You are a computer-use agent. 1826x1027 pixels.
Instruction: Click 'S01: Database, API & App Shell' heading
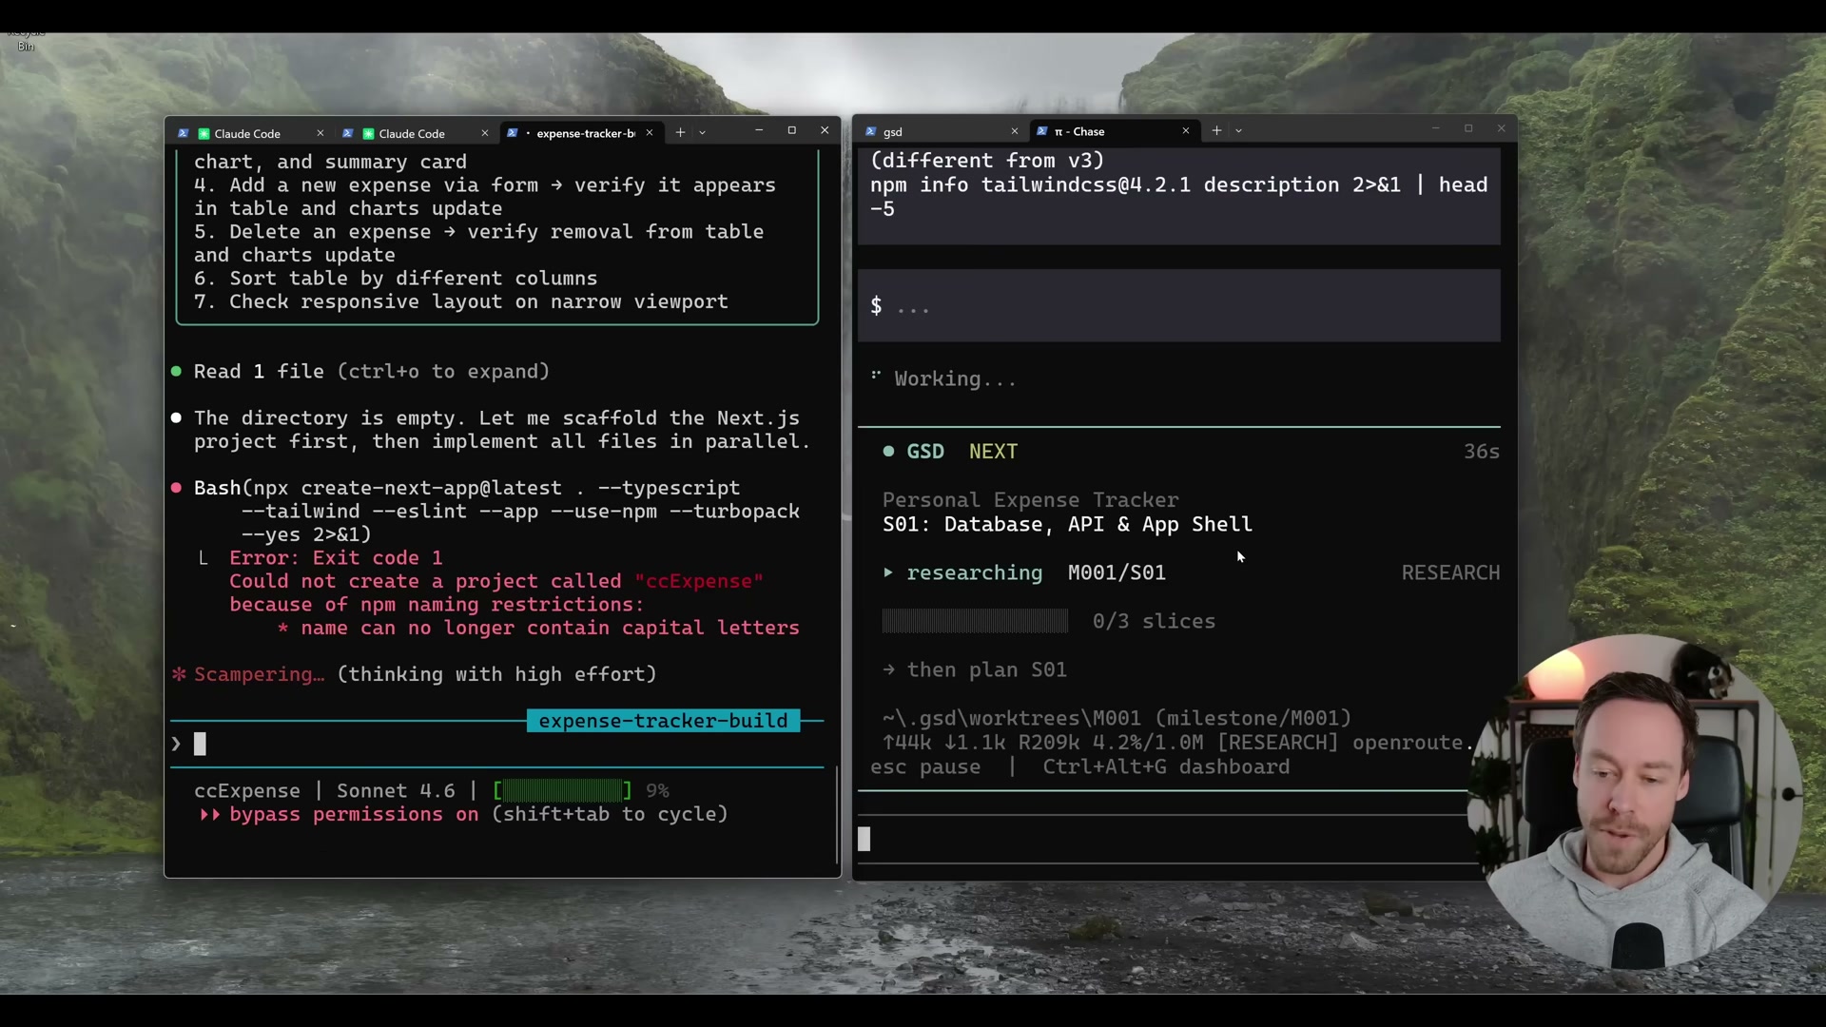(1067, 525)
